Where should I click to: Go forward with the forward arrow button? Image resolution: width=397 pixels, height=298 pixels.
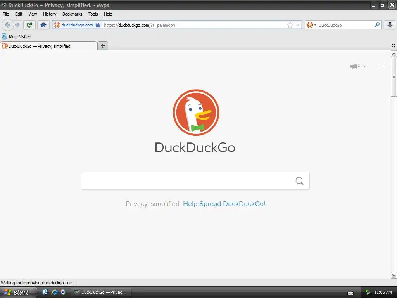[x=17, y=25]
